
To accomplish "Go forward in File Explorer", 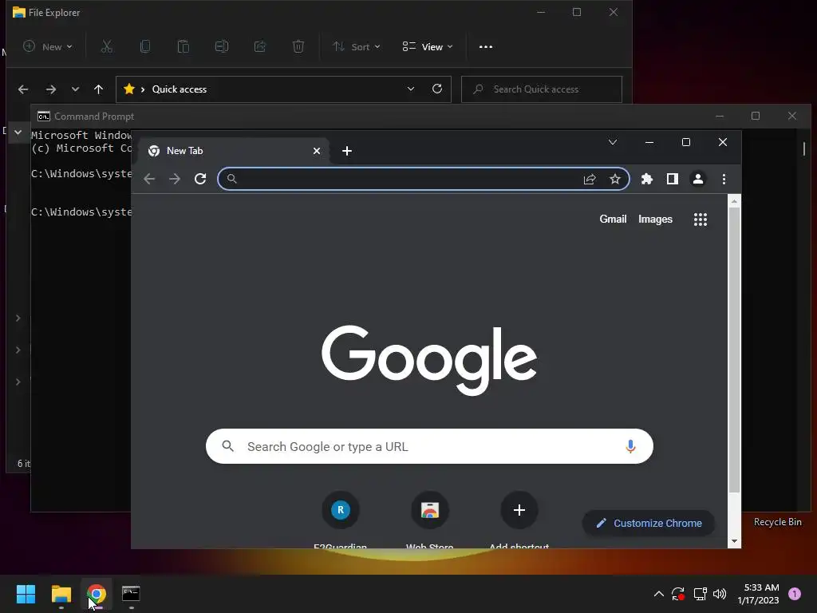I will 50,89.
